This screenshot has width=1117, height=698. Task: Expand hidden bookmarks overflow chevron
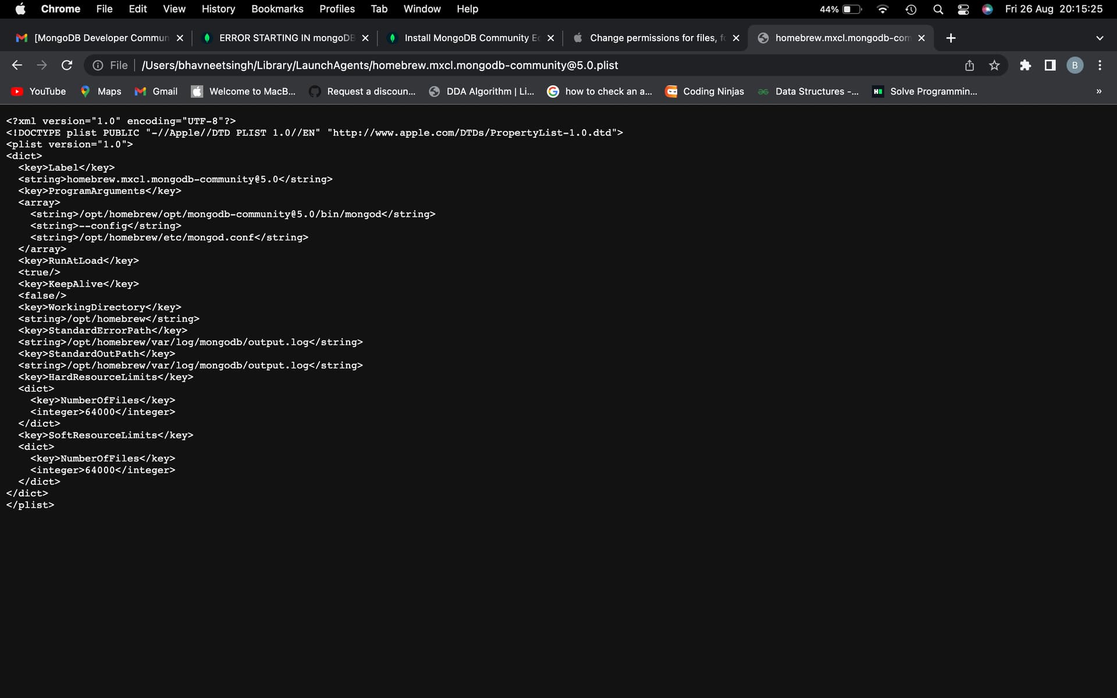tap(1098, 91)
